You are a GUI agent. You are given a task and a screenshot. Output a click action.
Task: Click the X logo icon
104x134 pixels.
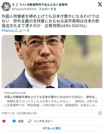pyautogui.click(x=100, y=5)
